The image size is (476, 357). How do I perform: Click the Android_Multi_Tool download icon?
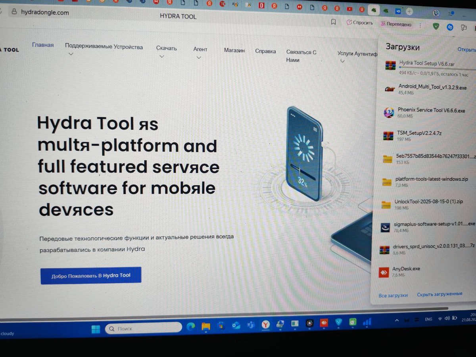(390, 89)
